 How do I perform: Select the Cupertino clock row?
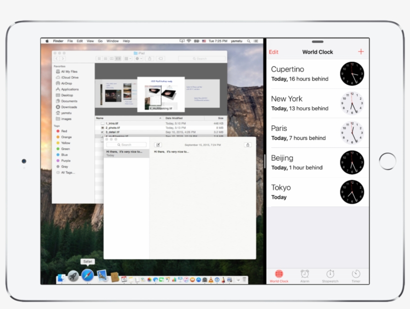tap(317, 74)
